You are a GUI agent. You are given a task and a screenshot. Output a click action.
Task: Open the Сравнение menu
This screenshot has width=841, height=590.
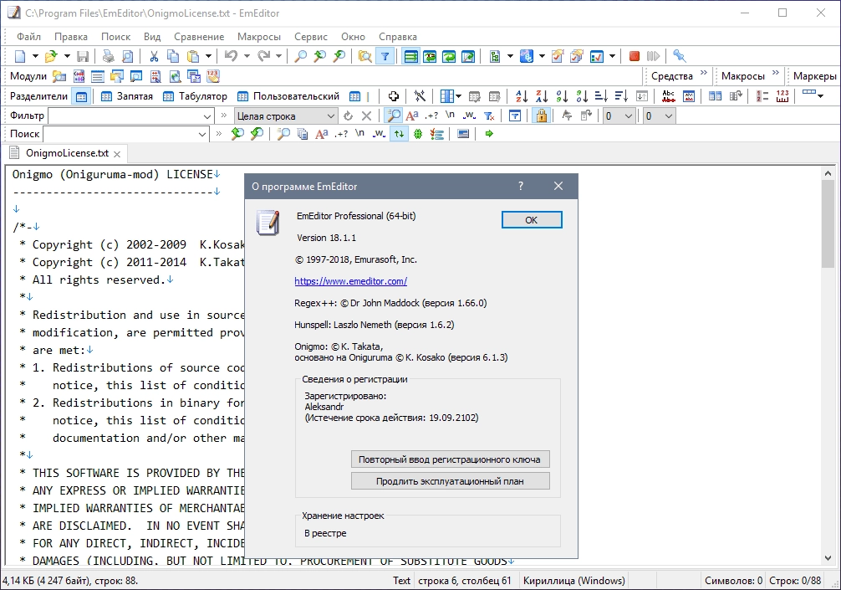(x=199, y=37)
